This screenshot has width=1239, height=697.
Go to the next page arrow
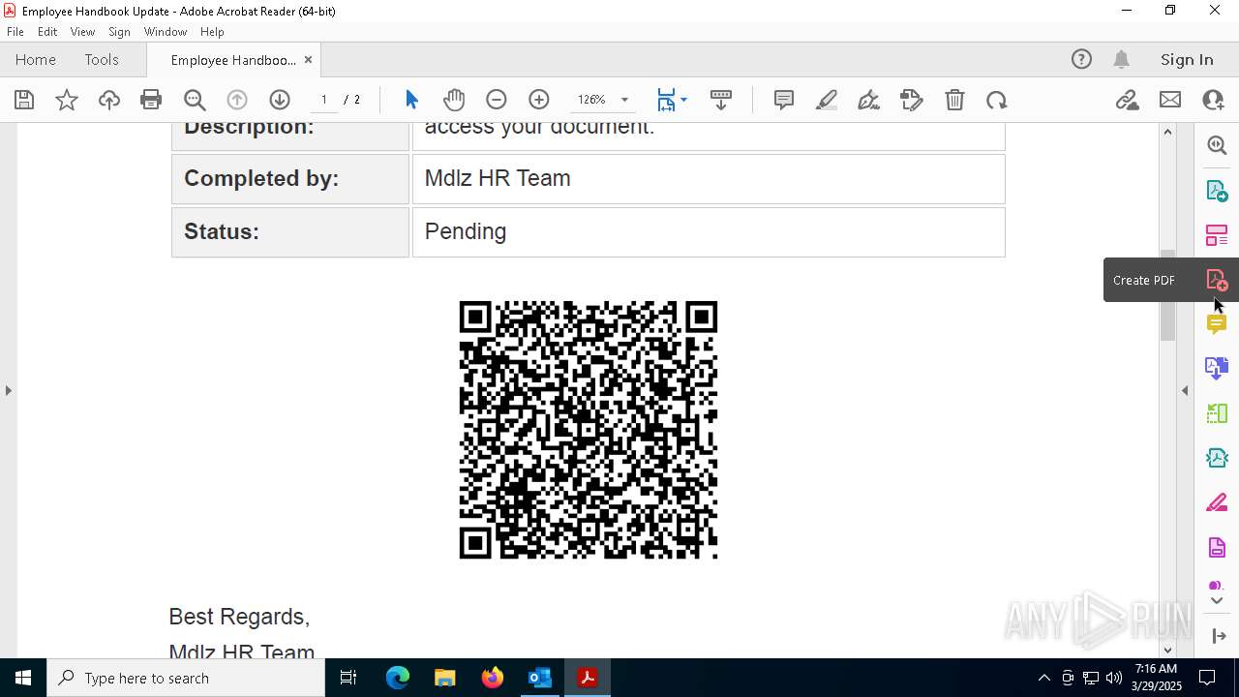(x=280, y=100)
